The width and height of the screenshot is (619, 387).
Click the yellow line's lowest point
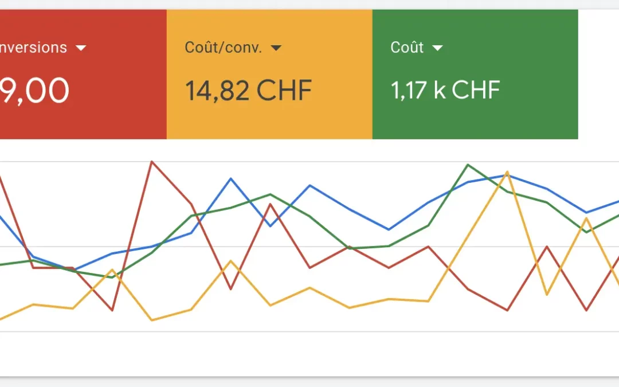pyautogui.click(x=152, y=320)
